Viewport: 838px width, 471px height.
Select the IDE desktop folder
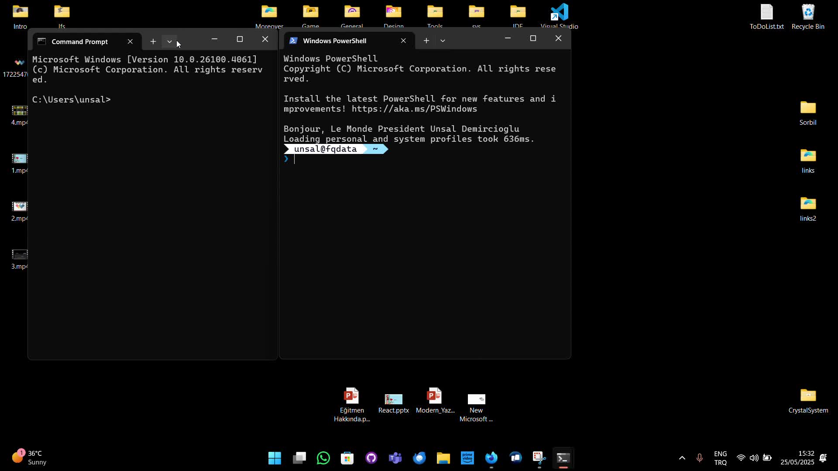click(518, 17)
